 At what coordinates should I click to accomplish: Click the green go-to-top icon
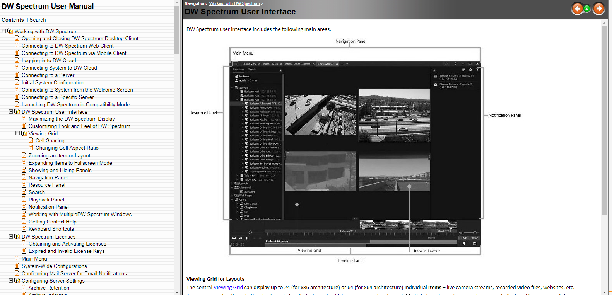(587, 9)
